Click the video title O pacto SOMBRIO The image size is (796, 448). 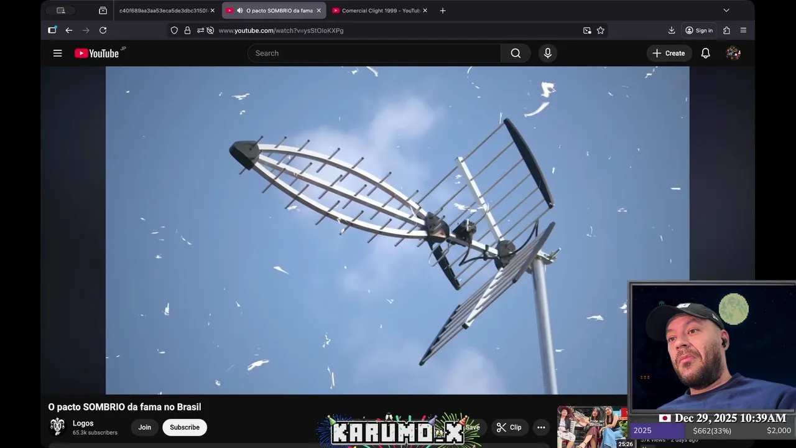[x=125, y=407]
